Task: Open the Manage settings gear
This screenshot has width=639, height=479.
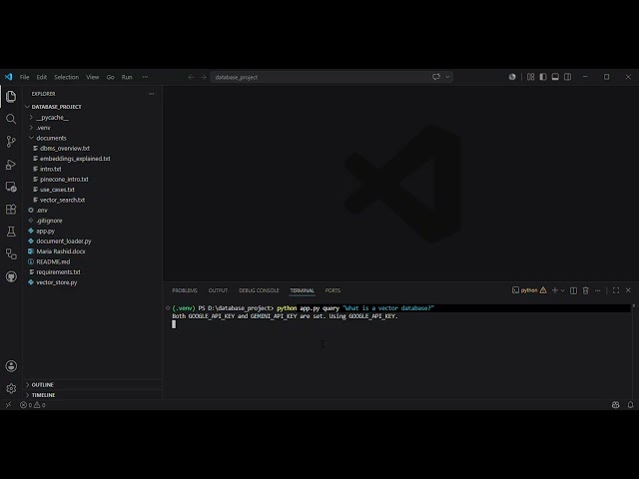Action: point(11,388)
